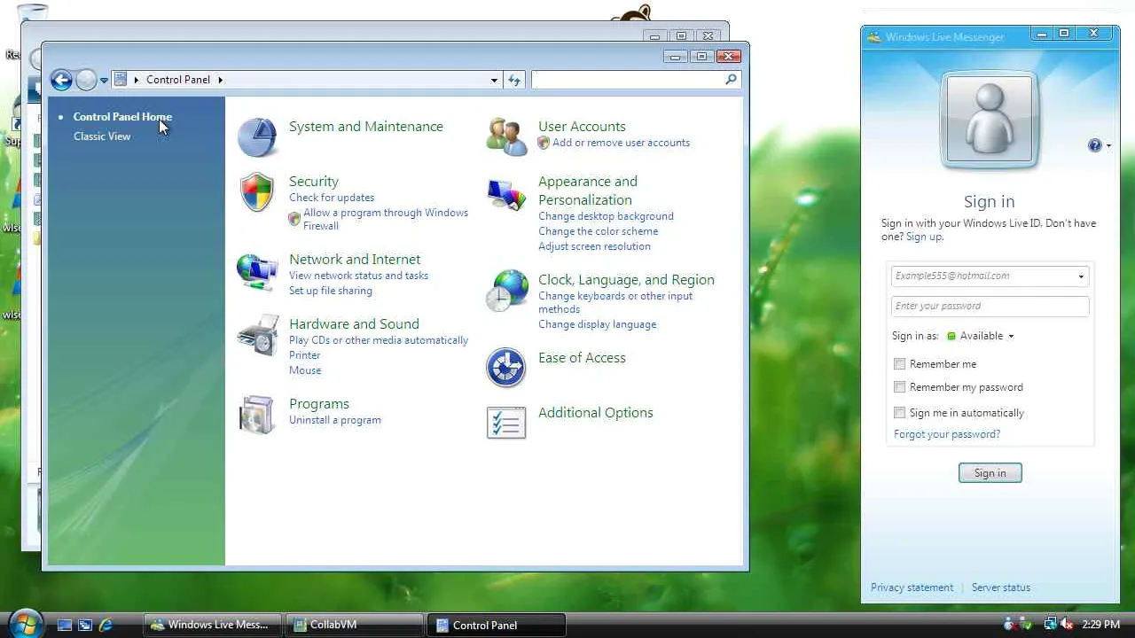
Task: Open Adjust screen resolution link
Action: pos(594,246)
